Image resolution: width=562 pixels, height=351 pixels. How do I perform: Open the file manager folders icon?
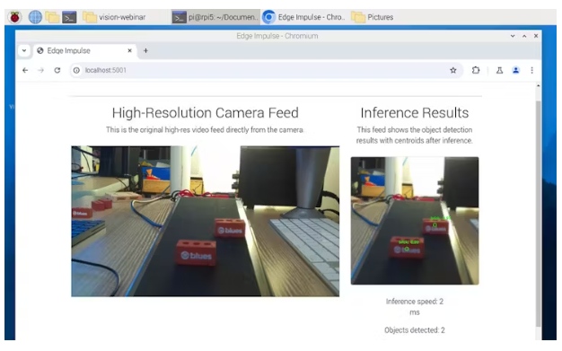coord(52,17)
